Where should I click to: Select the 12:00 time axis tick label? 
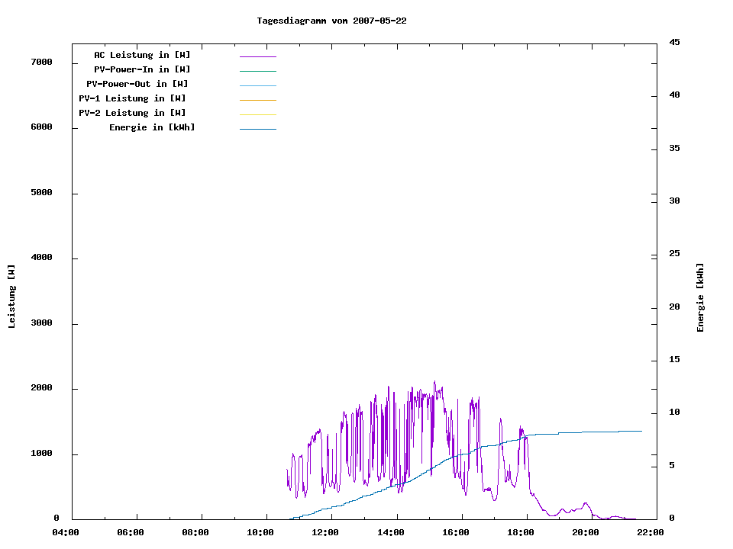[x=326, y=533]
